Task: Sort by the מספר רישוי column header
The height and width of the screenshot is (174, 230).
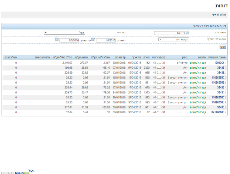Action: (159, 57)
